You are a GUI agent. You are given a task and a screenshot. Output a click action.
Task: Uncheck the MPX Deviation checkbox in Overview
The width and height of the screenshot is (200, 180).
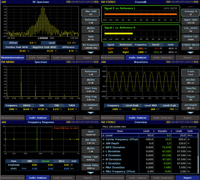click(x=104, y=147)
